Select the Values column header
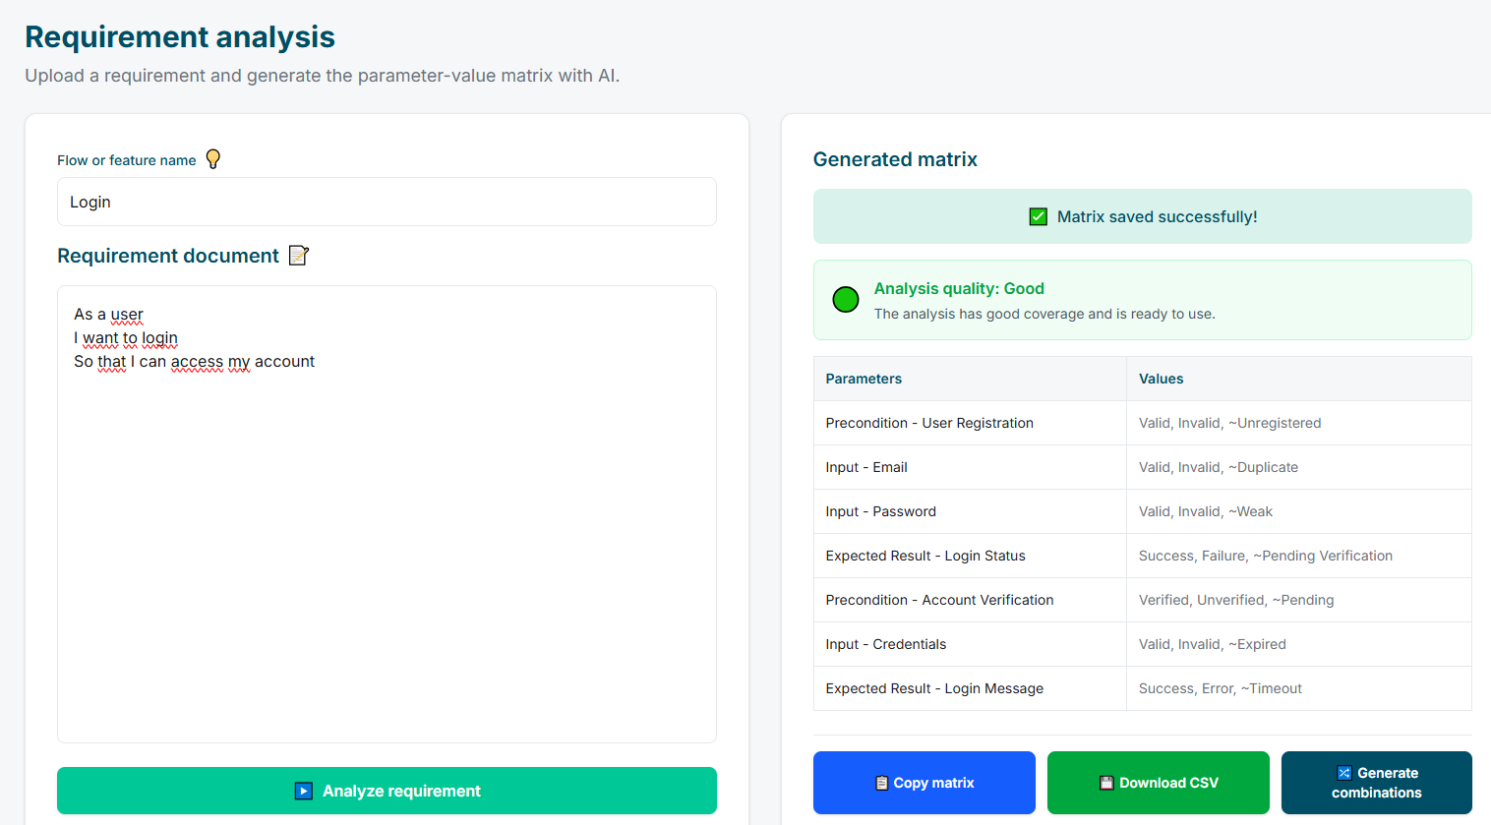The width and height of the screenshot is (1491, 825). click(x=1161, y=379)
